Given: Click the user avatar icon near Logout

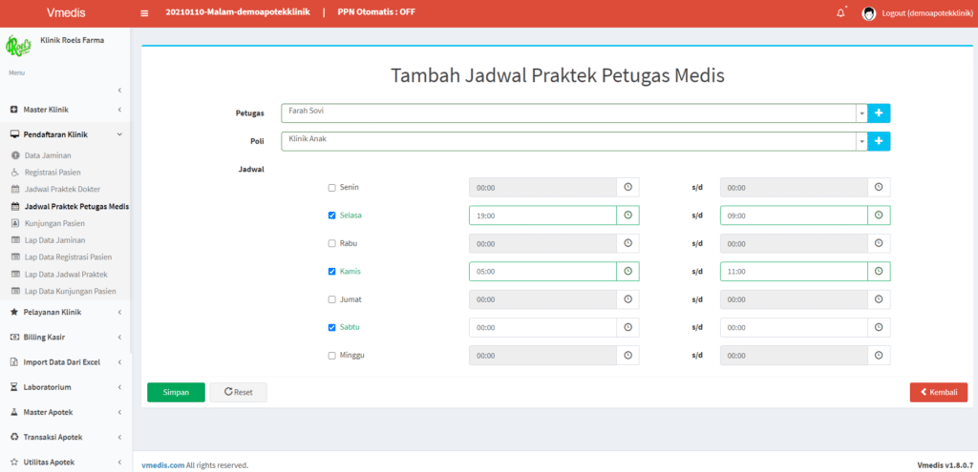Looking at the screenshot, I should (x=869, y=13).
